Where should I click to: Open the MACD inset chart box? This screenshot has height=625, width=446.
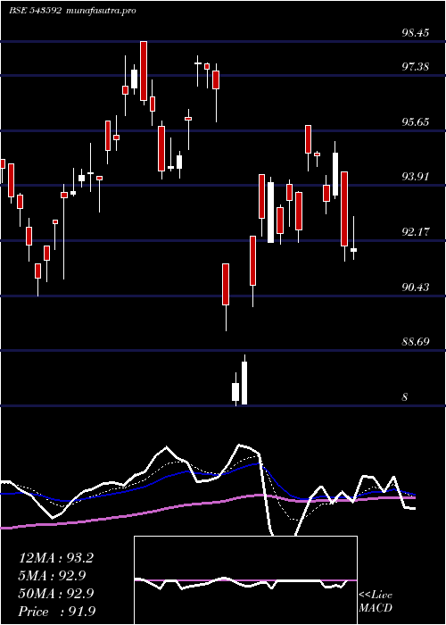tap(245, 580)
